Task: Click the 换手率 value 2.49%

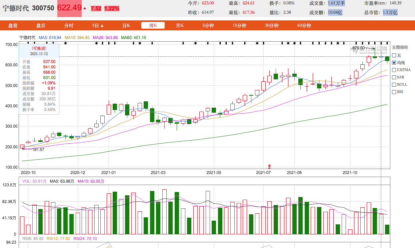Action: click(x=50, y=110)
